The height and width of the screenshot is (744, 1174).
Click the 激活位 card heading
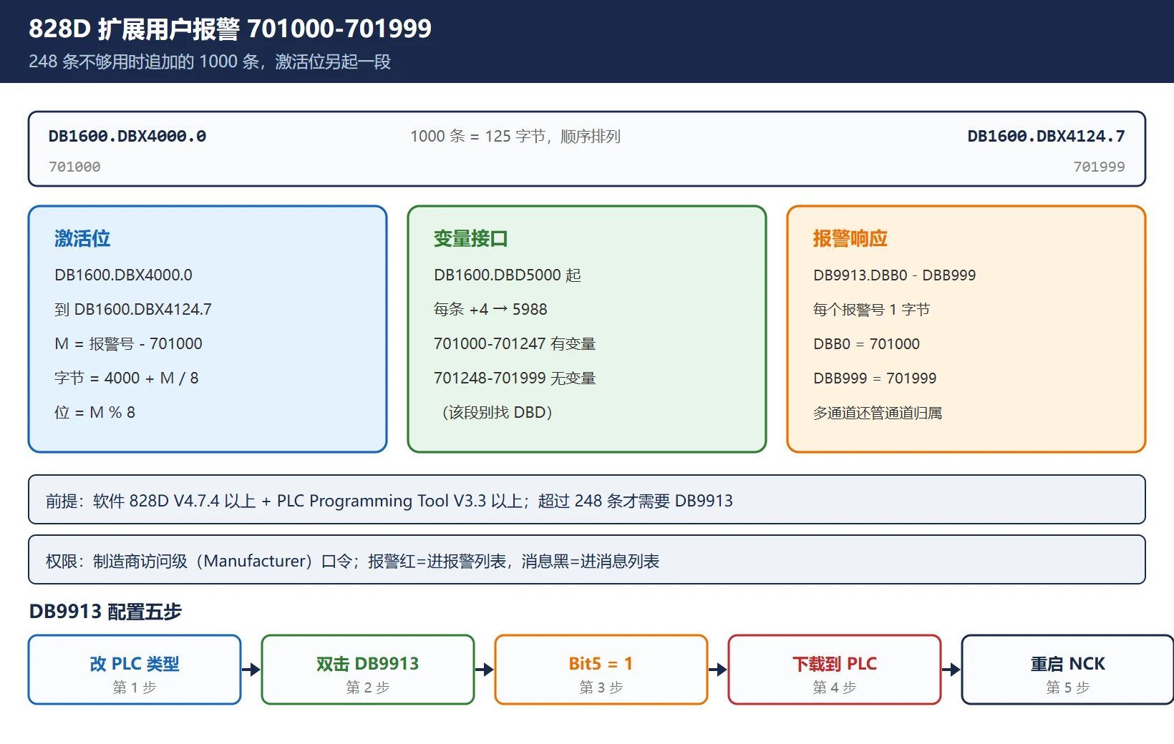point(82,238)
